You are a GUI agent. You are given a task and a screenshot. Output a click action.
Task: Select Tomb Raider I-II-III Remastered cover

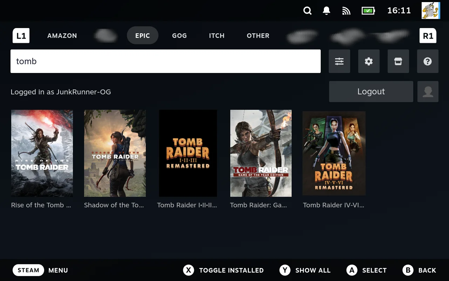[x=188, y=153]
